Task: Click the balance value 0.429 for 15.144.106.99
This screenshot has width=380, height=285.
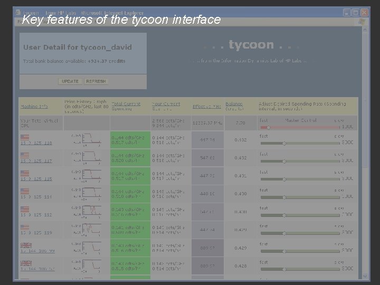Action: click(241, 248)
